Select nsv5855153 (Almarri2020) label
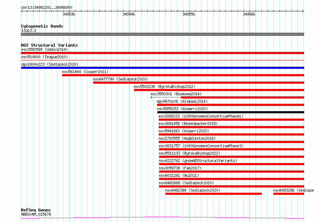The image size is (314, 222). (182, 109)
